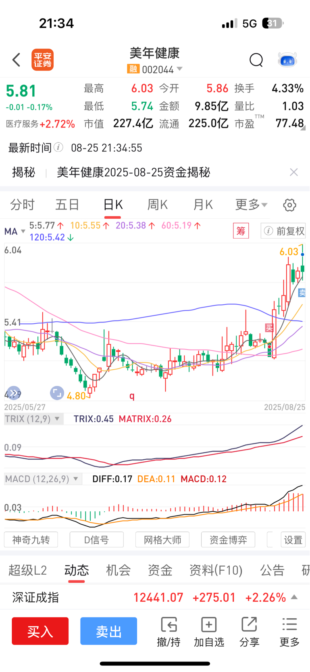
Task: Tap the battery status indicator
Action: click(273, 23)
